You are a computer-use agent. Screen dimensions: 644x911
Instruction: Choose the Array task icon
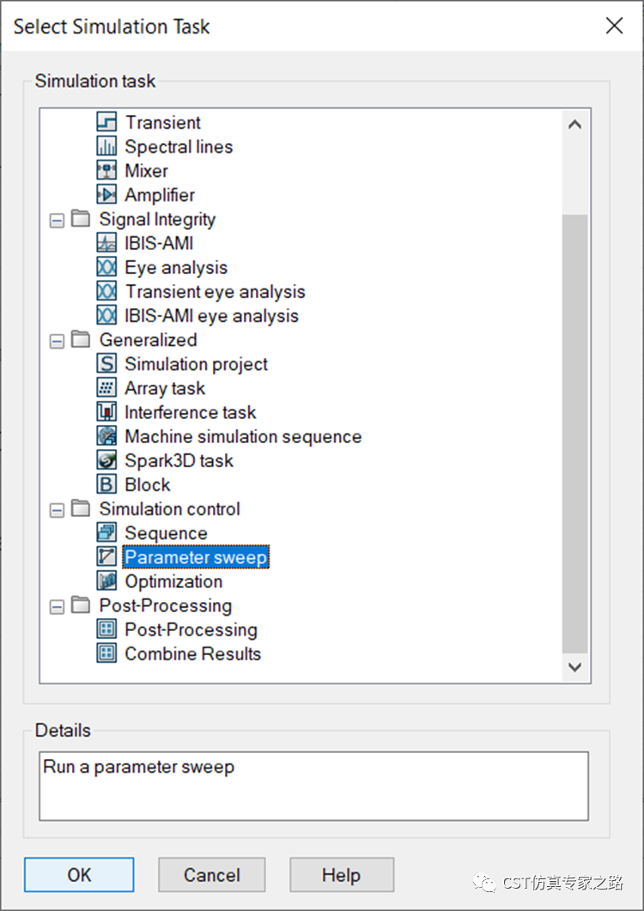coord(106,388)
